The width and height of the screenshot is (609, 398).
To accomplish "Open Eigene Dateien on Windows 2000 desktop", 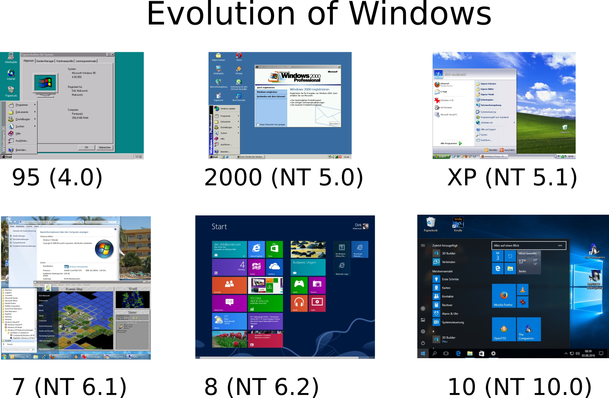I will pos(218,57).
